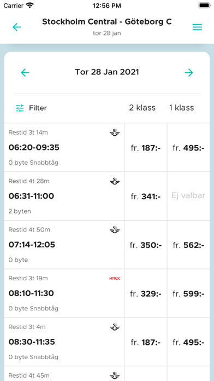Viewport: 214px width, 381px height.
Task: Open the 06:31-11:00 trip details
Action: (64, 196)
